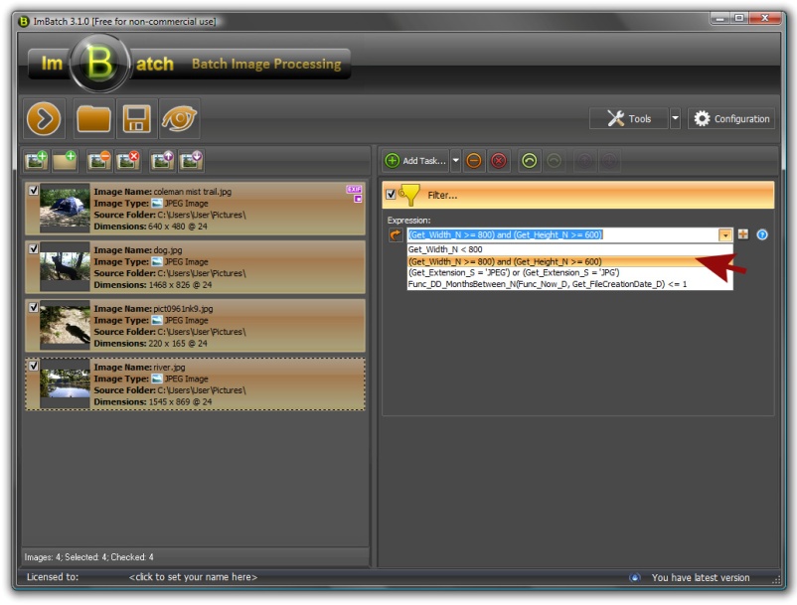
Task: Remove selected image with the orange minus icon
Action: pyautogui.click(x=98, y=160)
